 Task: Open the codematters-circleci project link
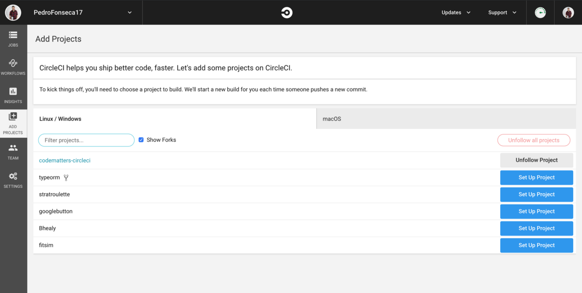tap(65, 160)
